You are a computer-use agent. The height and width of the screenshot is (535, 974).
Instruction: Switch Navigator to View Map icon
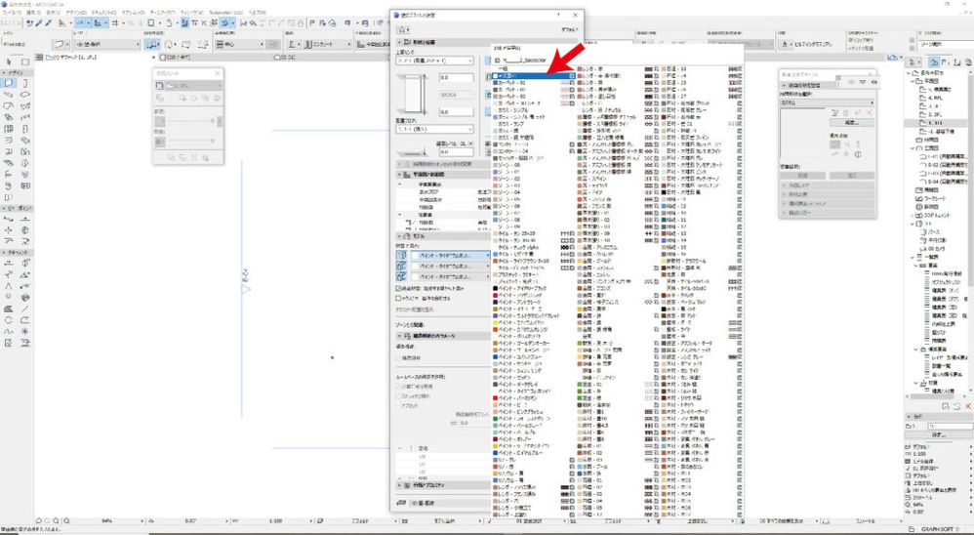coord(944,62)
